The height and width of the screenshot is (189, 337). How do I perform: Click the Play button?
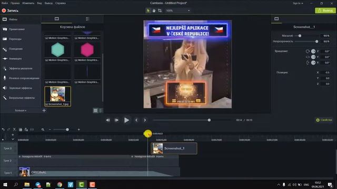(126, 120)
